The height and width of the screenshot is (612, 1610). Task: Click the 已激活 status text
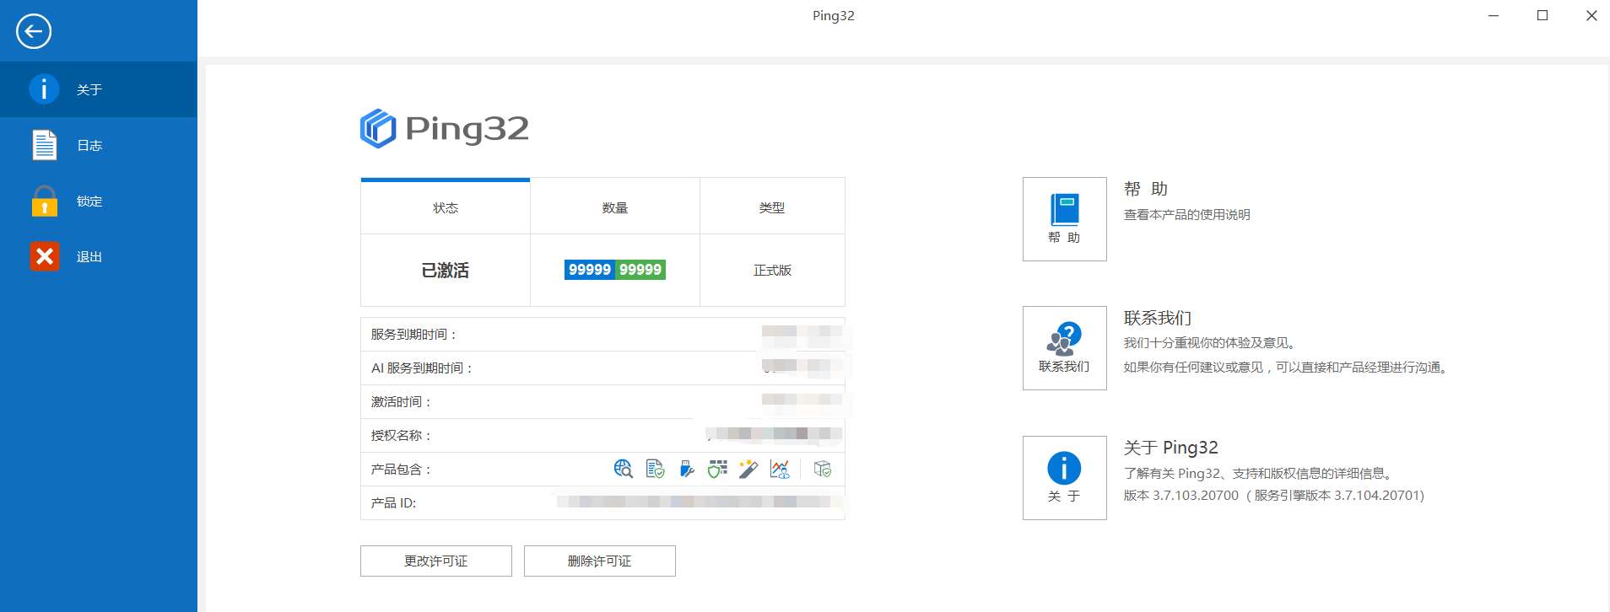(446, 271)
